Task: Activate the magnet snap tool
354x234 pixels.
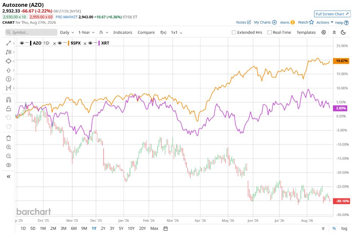Action: click(x=9, y=100)
